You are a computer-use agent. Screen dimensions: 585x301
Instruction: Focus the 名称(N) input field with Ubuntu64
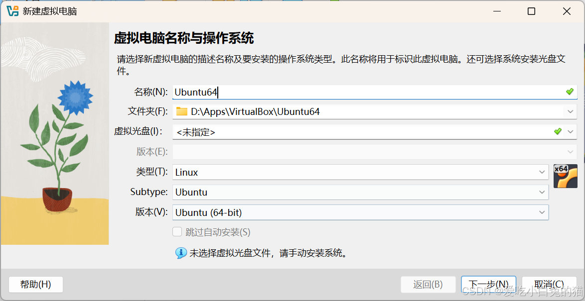tap(375, 92)
